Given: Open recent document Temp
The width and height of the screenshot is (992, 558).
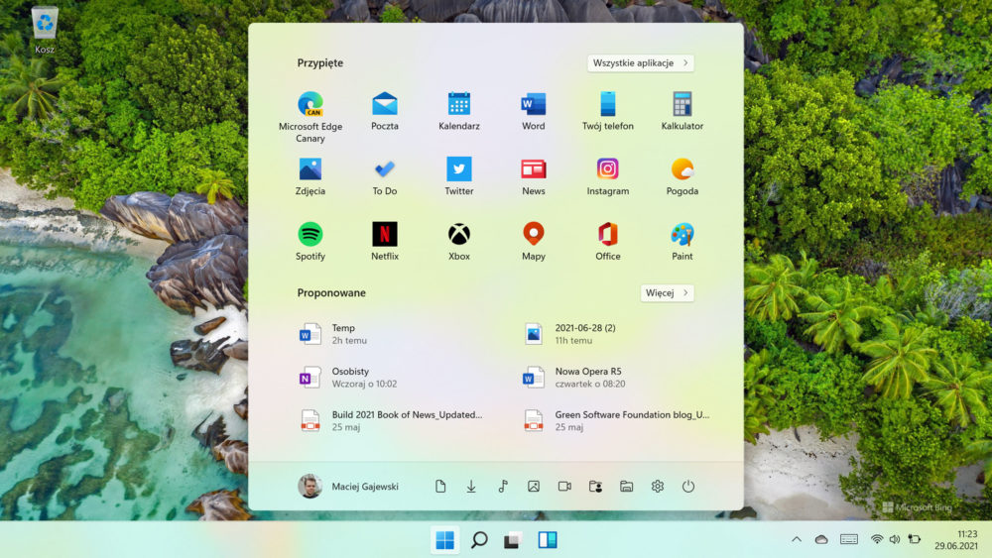Looking at the screenshot, I should click(333, 334).
